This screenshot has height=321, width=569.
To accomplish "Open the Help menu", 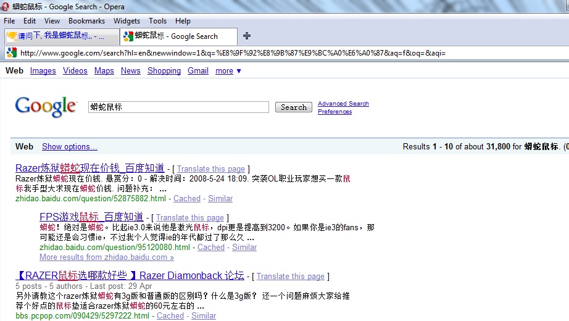I will coord(183,21).
